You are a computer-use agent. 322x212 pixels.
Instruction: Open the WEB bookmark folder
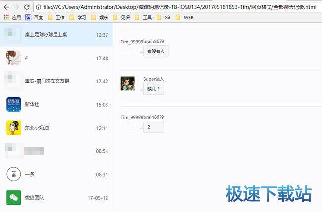tap(185, 17)
